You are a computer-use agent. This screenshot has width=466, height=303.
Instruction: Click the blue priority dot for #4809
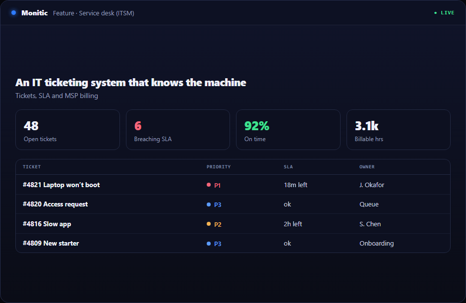[x=209, y=244]
